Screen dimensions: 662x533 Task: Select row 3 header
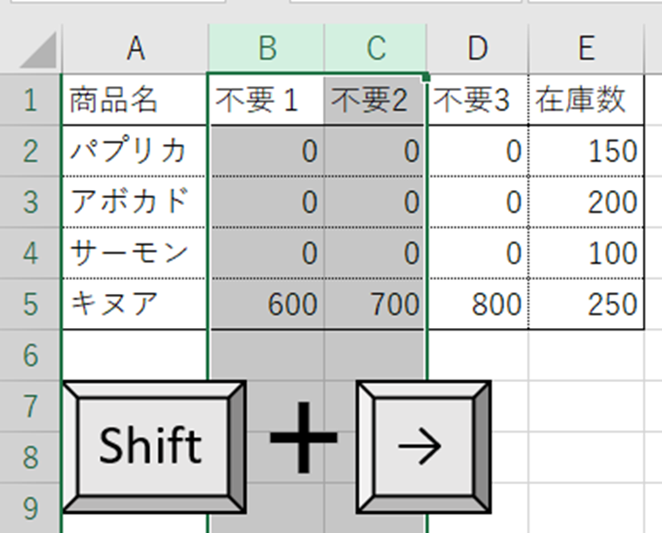[31, 202]
